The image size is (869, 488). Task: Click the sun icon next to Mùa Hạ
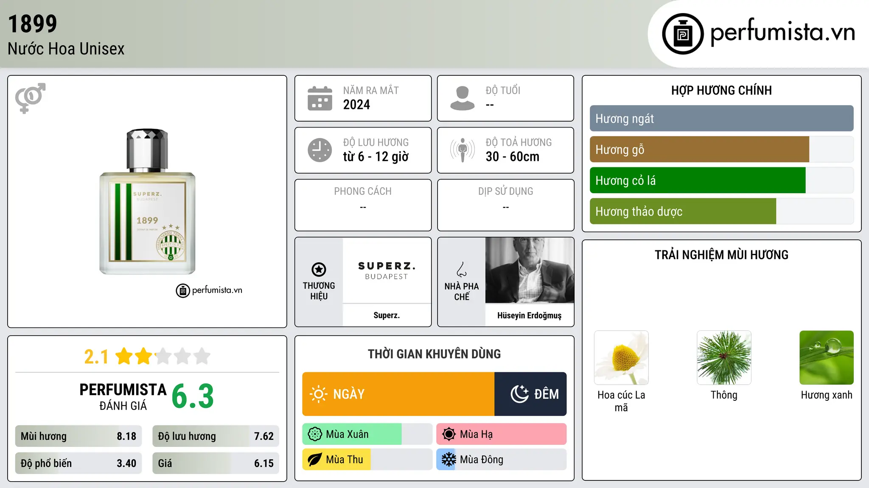point(449,434)
